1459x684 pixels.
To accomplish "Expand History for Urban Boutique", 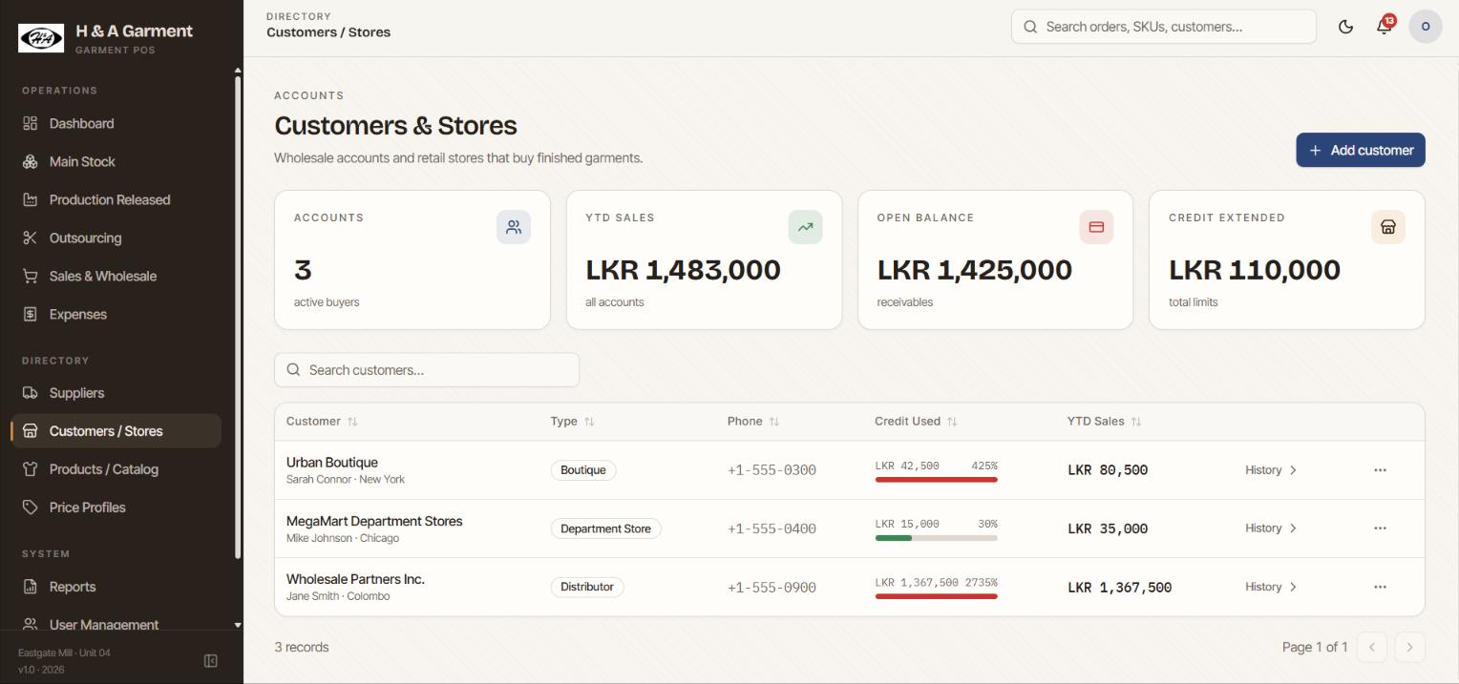I will (1271, 470).
